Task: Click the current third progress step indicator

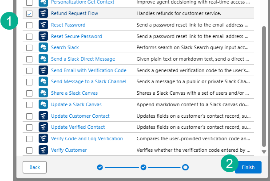Action: click(185, 167)
